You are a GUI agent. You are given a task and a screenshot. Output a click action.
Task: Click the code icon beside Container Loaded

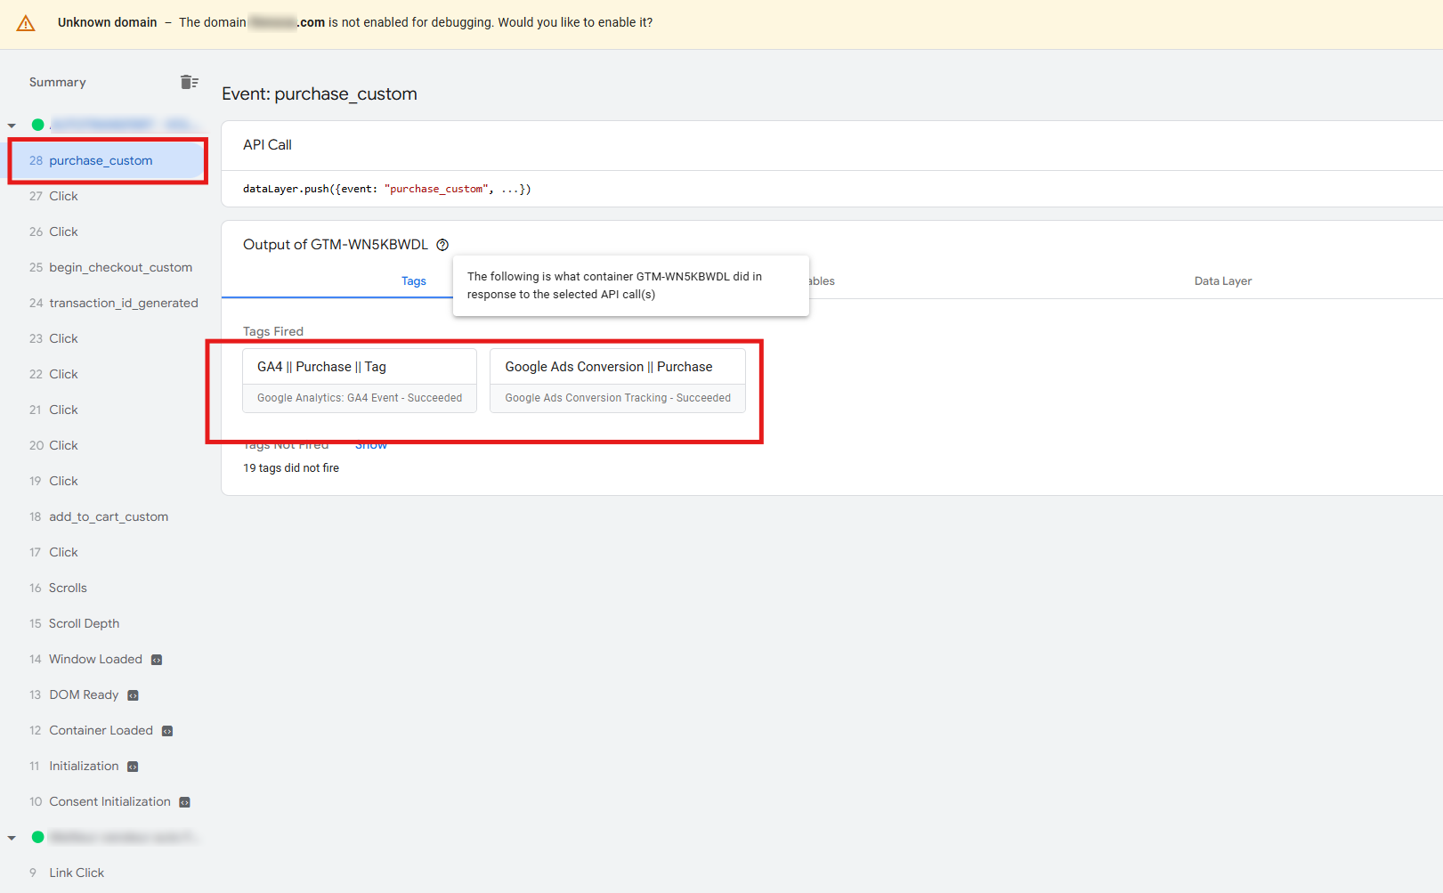coord(167,731)
